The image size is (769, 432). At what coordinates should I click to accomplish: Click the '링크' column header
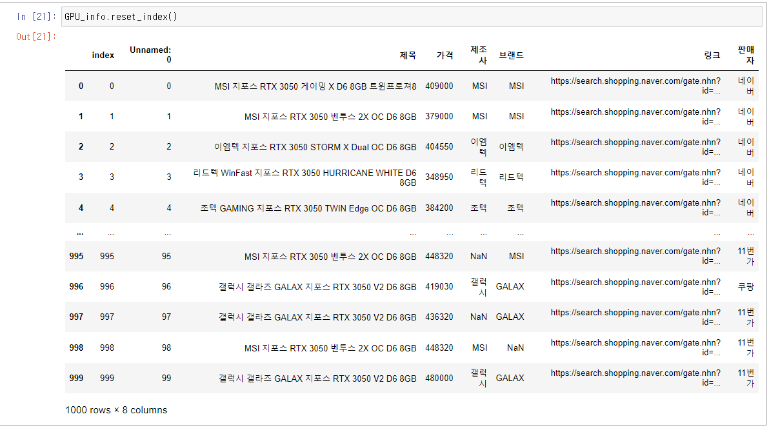pos(712,55)
